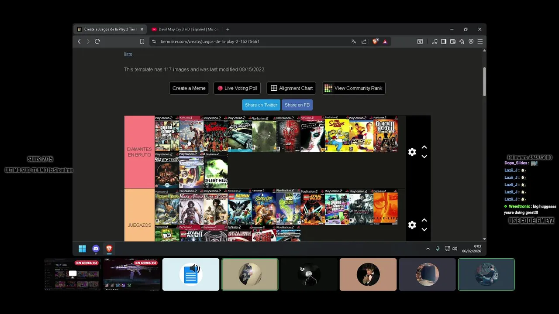Open the Brave VPN shield icon
Image resolution: width=559 pixels, height=314 pixels.
(471, 41)
